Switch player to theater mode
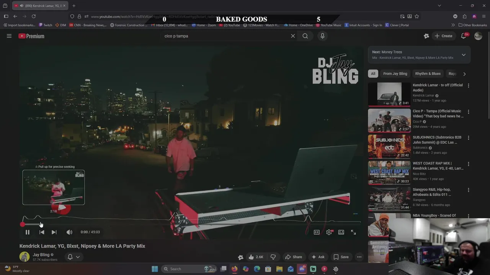Image resolution: width=490 pixels, height=275 pixels. point(341,232)
